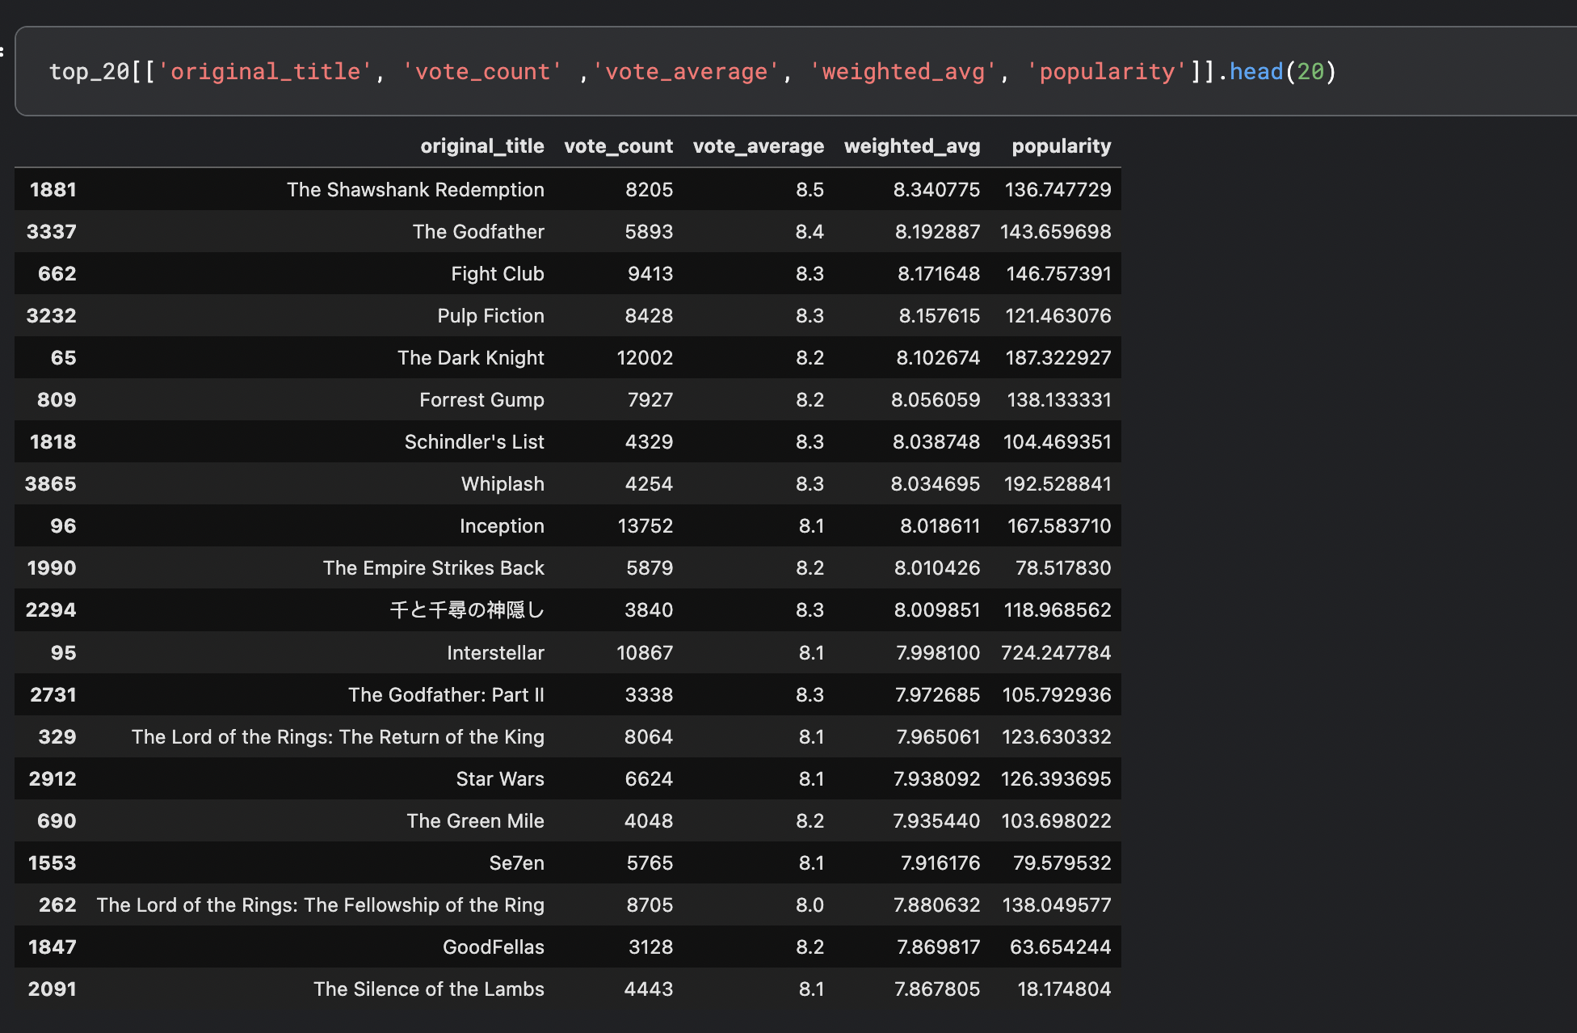Viewport: 1577px width, 1033px height.
Task: Click the original_title column header
Action: [x=482, y=146]
